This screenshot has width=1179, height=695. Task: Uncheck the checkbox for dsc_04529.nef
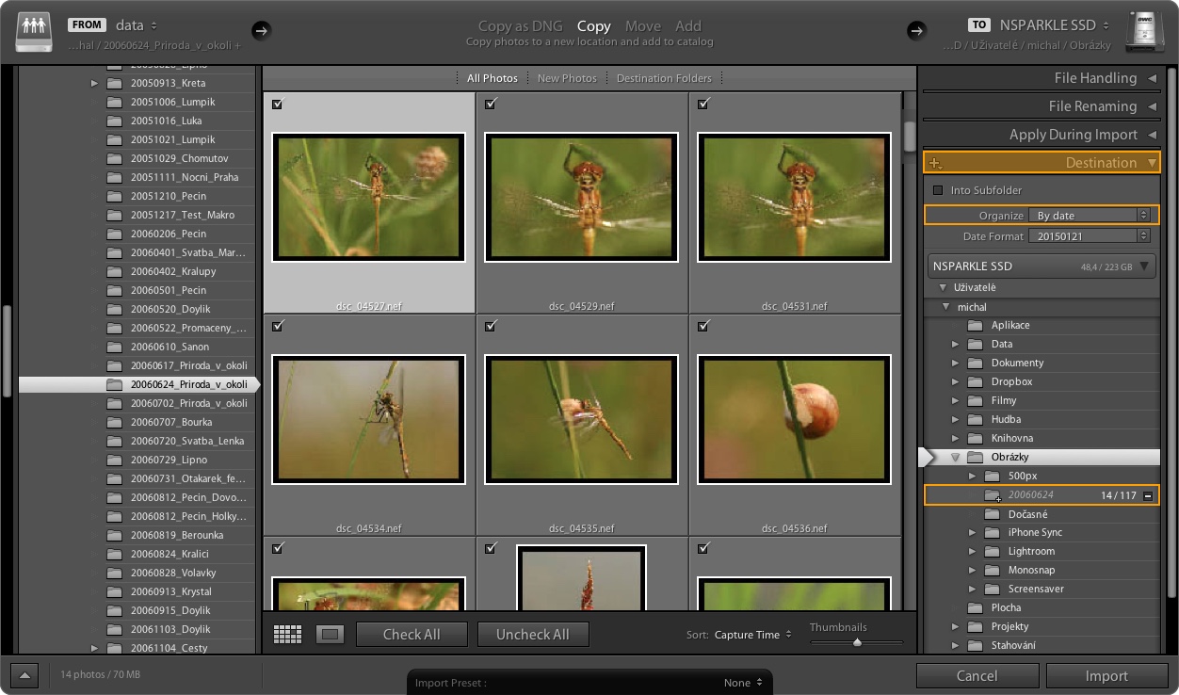click(x=490, y=104)
